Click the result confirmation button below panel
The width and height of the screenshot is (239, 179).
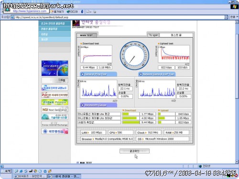pos(134,151)
